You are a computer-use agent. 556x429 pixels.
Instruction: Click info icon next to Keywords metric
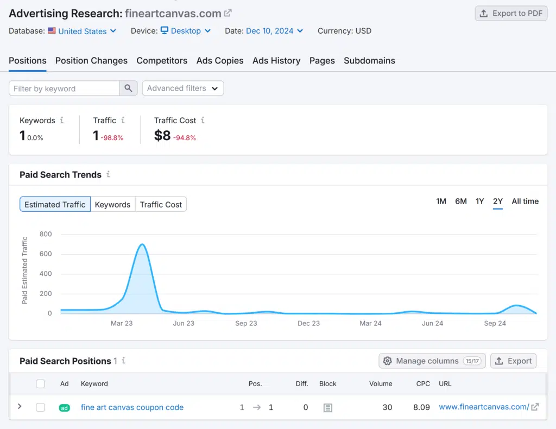62,120
